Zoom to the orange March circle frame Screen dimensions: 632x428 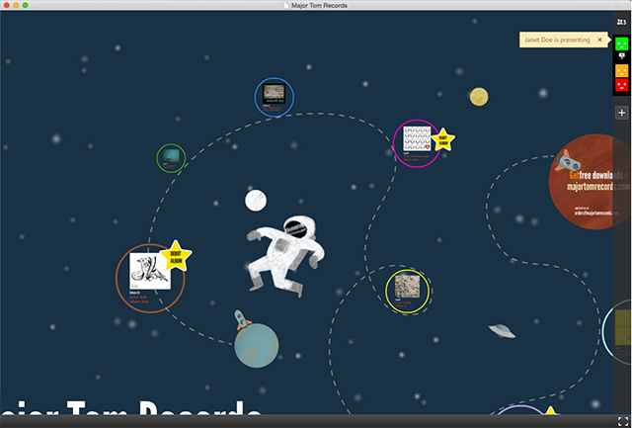pos(150,279)
